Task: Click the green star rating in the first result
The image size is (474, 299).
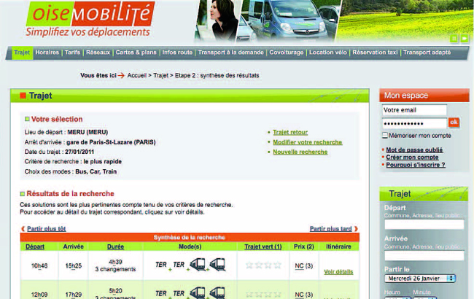Action: (x=263, y=265)
